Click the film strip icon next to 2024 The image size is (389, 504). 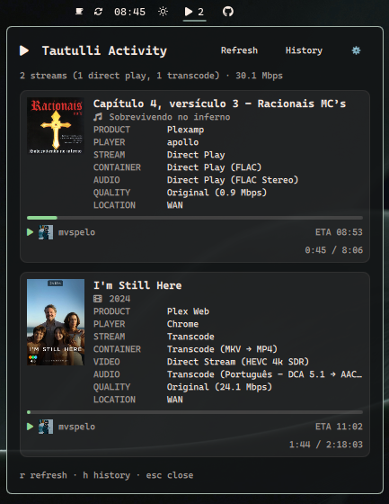click(x=98, y=299)
